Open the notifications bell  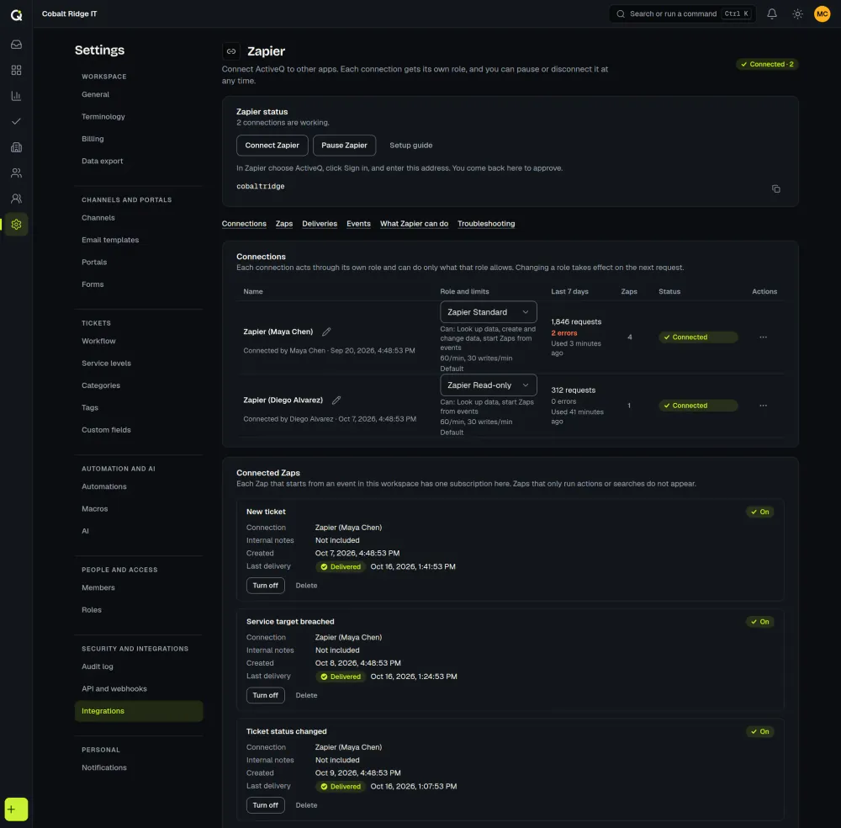772,14
